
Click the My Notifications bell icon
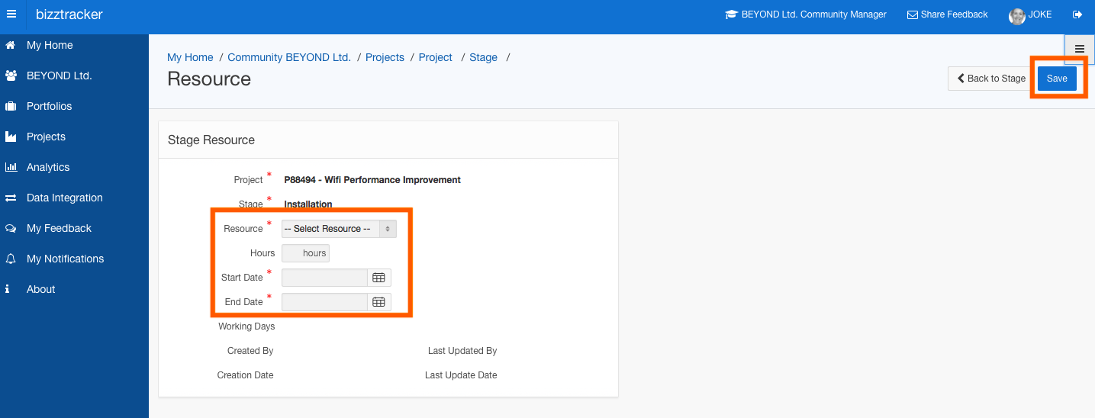11,259
